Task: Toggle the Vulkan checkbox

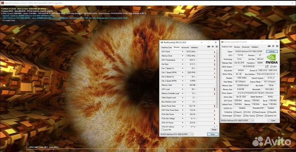Action: (x=235, y=115)
